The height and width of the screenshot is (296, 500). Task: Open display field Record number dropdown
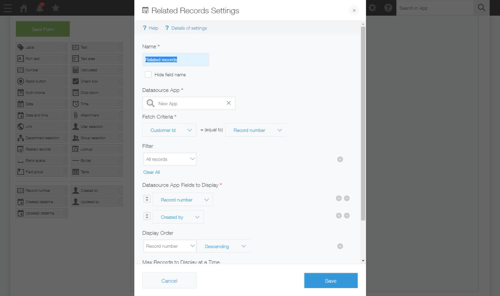(x=183, y=200)
